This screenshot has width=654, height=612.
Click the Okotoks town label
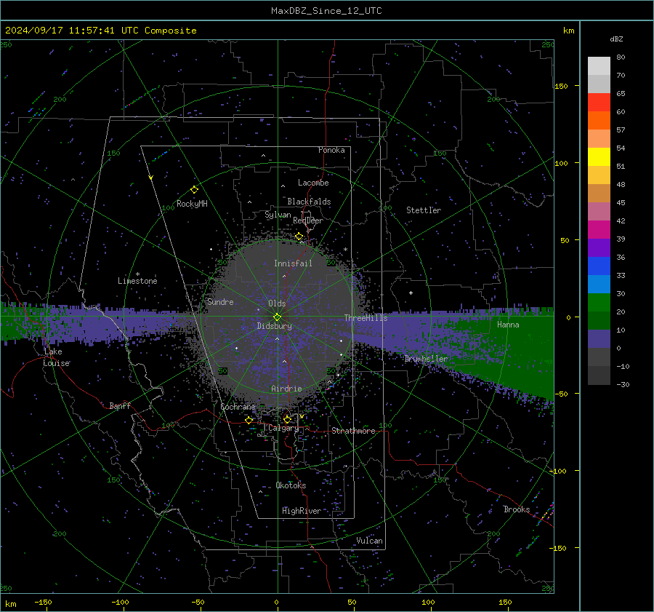click(291, 485)
